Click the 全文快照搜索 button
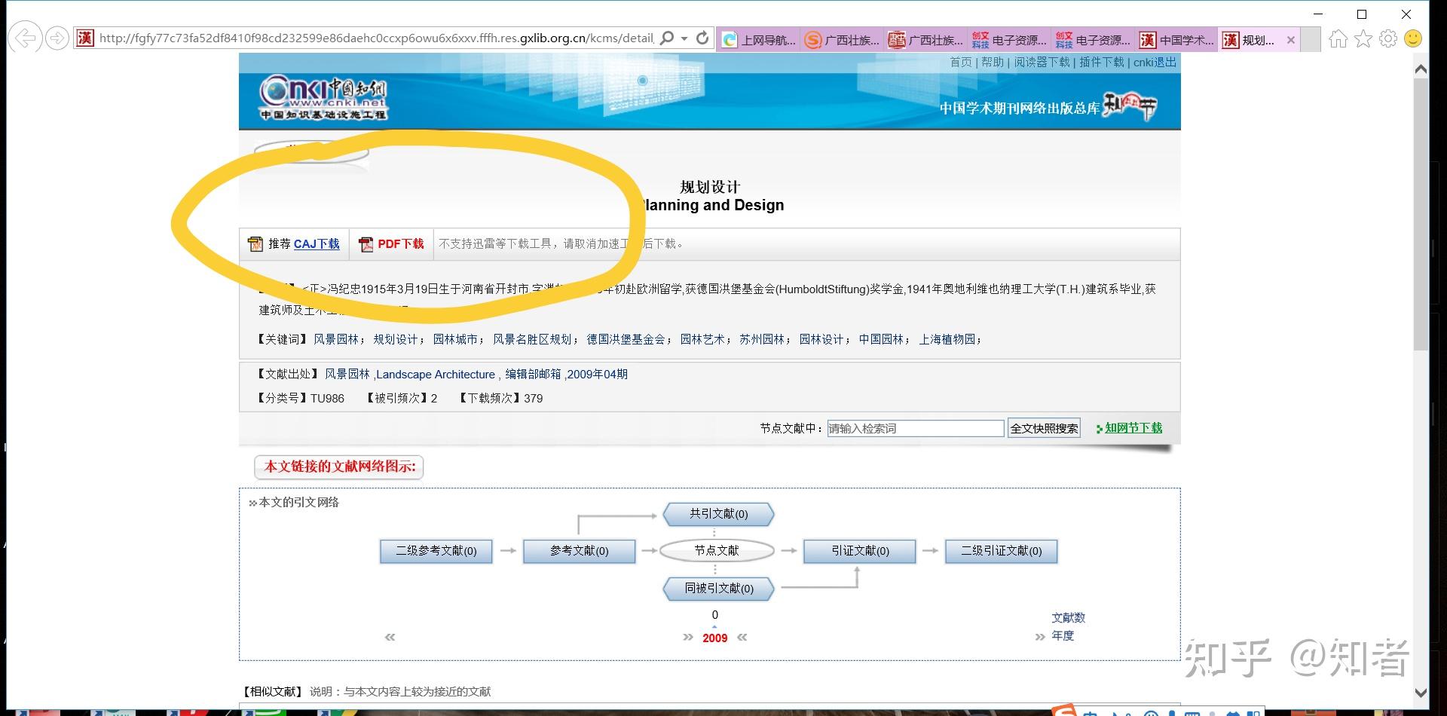 (1044, 429)
